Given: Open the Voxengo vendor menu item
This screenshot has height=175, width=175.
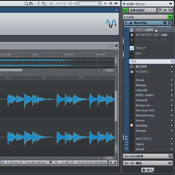Looking at the screenshot, I should click(152, 131).
